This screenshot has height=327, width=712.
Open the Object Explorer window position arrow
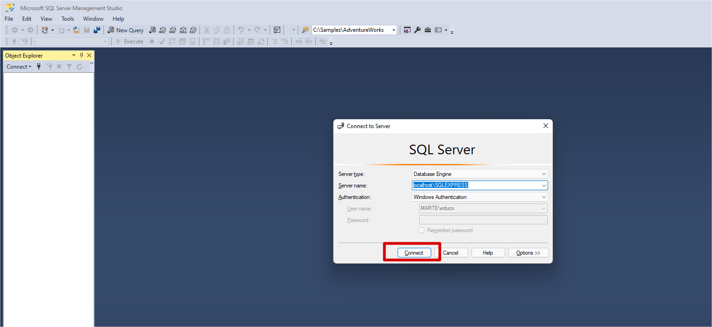point(74,55)
